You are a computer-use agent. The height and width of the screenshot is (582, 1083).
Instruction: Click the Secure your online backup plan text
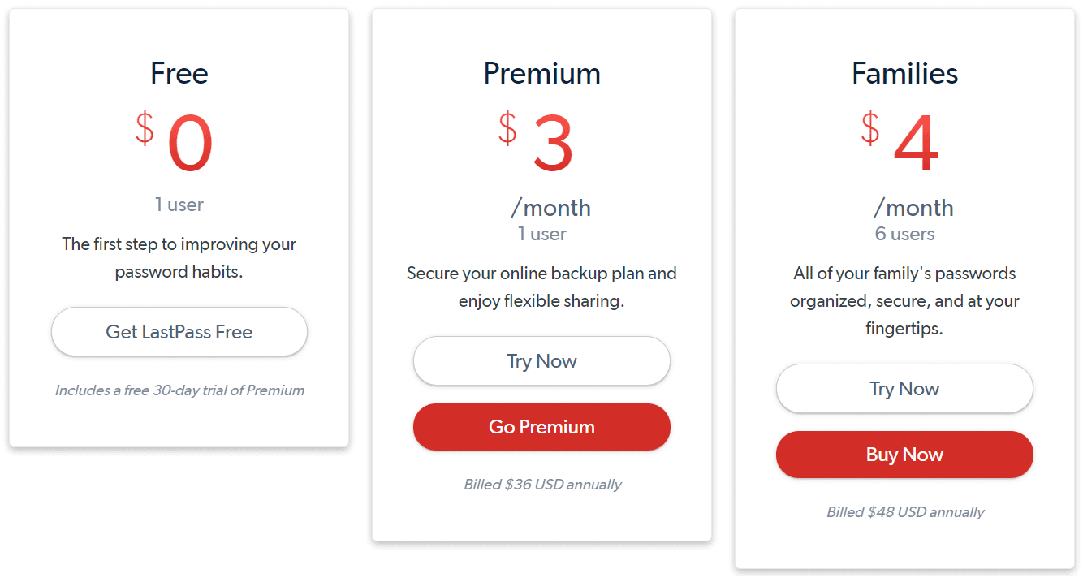(541, 287)
